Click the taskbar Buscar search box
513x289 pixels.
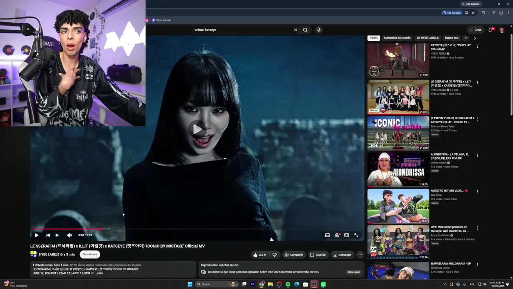point(217,284)
